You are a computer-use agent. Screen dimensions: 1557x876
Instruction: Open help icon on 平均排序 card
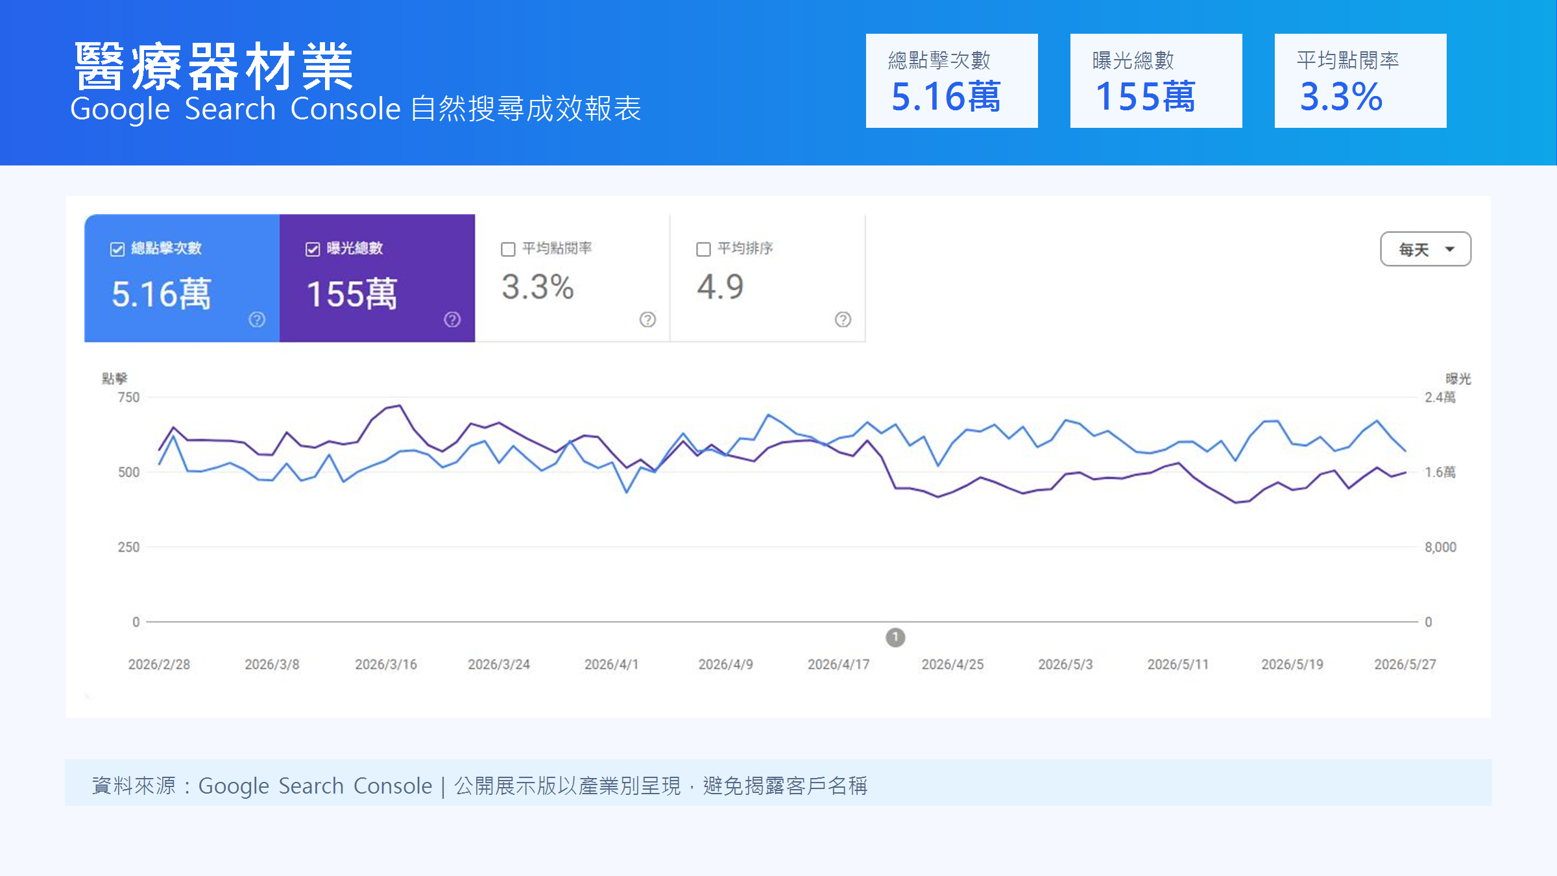click(x=843, y=319)
